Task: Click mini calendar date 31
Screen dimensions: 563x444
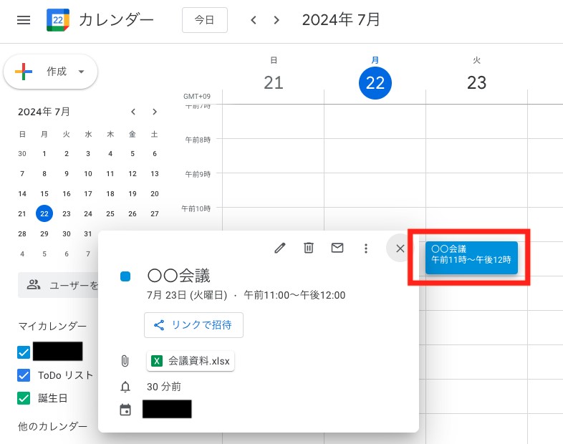Action: click(88, 233)
